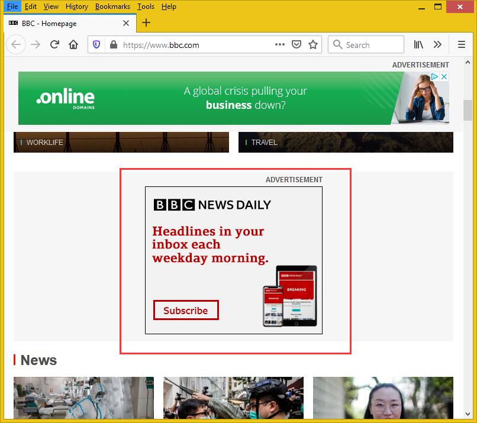This screenshot has width=477, height=423.
Task: Open the Firefox hamburger application menu
Action: [x=462, y=45]
